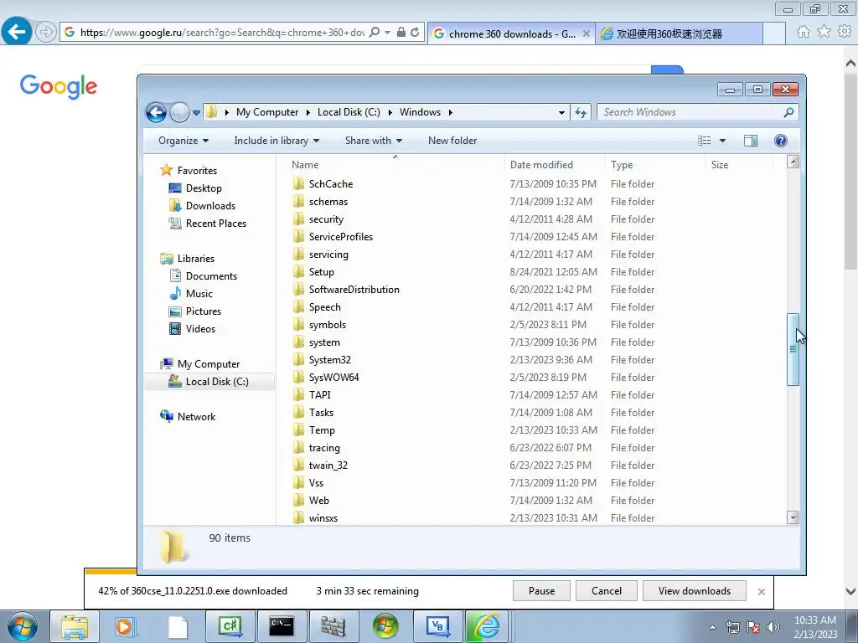Open Include in library dropdown
Image resolution: width=858 pixels, height=643 pixels.
coord(277,141)
